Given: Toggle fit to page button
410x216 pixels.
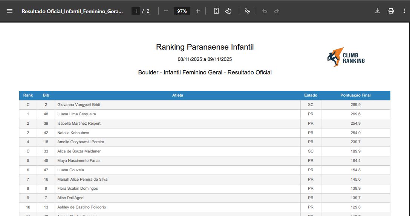Looking at the screenshot, I should click(216, 11).
